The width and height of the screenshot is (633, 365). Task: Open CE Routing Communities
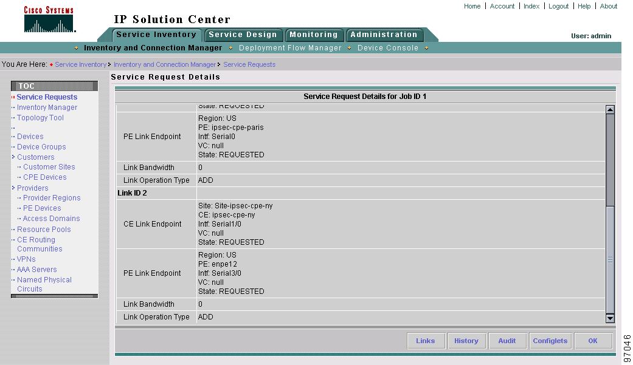pos(40,244)
